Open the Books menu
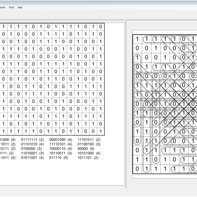The image size is (197, 197). tap(2, 7)
